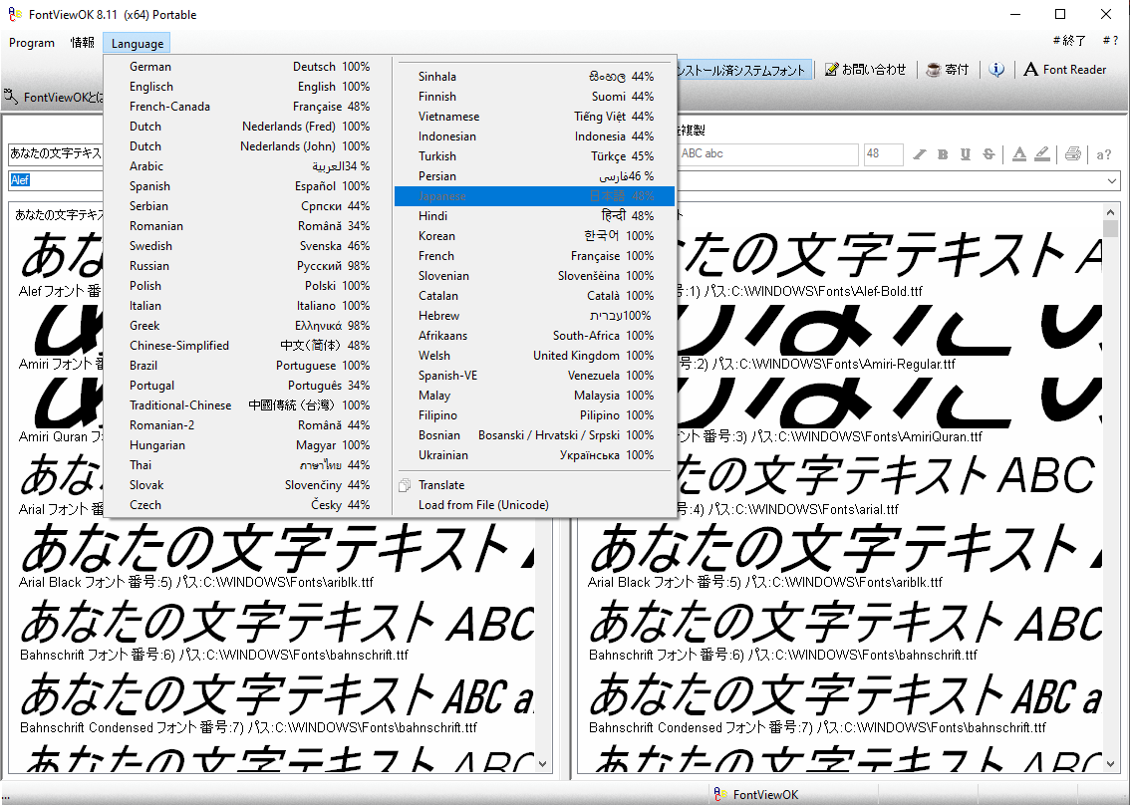The image size is (1130, 805).
Task: Toggle italic formatting in right pane
Action: (920, 154)
